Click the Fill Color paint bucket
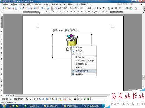The height and width of the screenshot is (108, 145). tap(60, 99)
